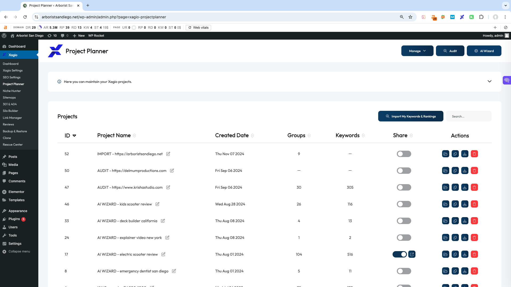The image size is (511, 287).
Task: Enable share for emergency dentist san diego
Action: pyautogui.click(x=404, y=271)
